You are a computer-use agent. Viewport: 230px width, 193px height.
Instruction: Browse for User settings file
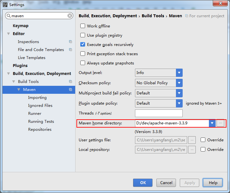tap(192, 140)
